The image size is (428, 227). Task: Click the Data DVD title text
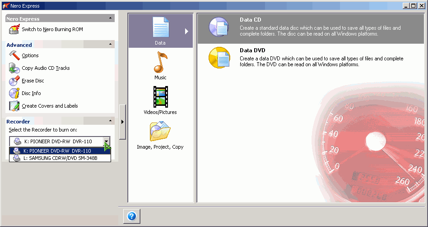(x=252, y=50)
